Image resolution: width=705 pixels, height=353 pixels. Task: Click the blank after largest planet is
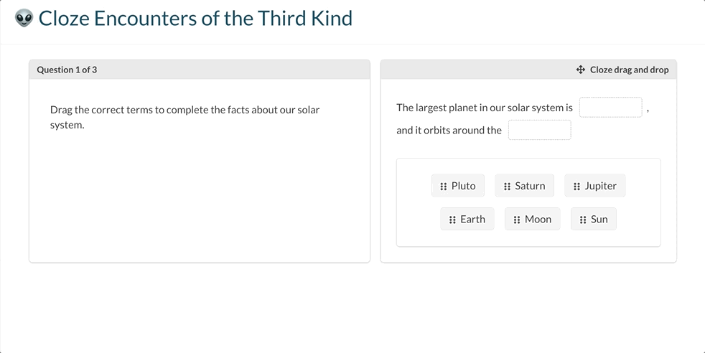point(610,108)
